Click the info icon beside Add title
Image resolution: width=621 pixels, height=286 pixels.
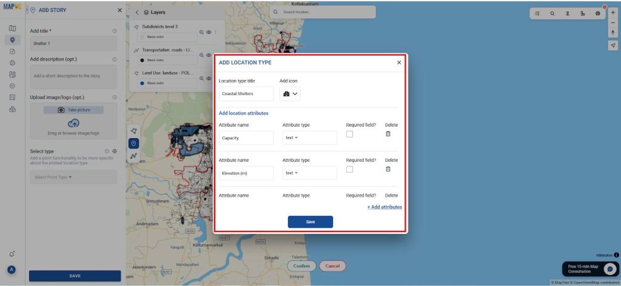point(115,31)
